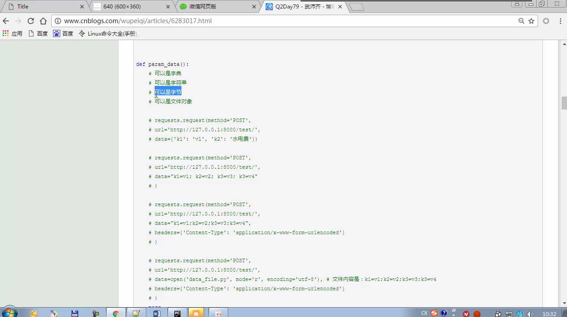Open the orange app in taskbar
Screen dimensions: 567x317
pyautogui.click(x=196, y=313)
